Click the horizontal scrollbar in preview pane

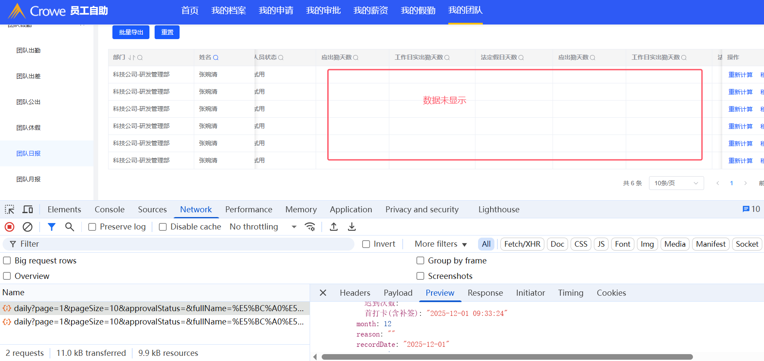506,357
